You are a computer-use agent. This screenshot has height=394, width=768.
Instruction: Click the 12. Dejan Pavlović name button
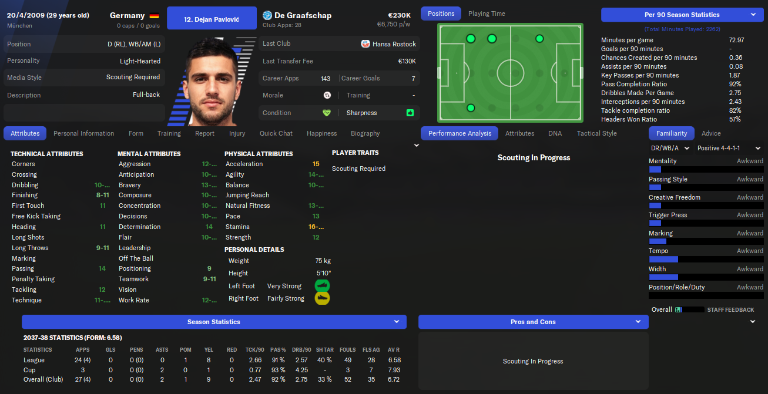212,18
